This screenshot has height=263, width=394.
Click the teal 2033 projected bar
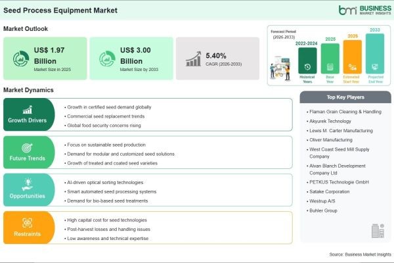tap(375, 54)
